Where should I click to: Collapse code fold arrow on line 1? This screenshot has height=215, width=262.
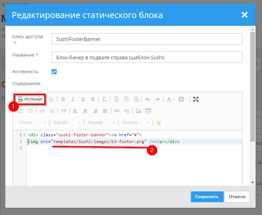click(x=24, y=135)
